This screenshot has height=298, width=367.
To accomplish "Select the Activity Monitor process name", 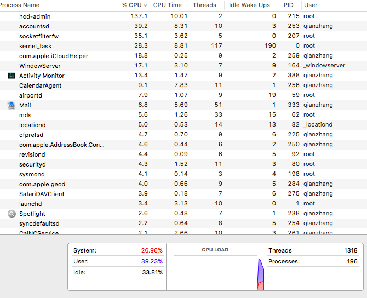I will [42, 76].
